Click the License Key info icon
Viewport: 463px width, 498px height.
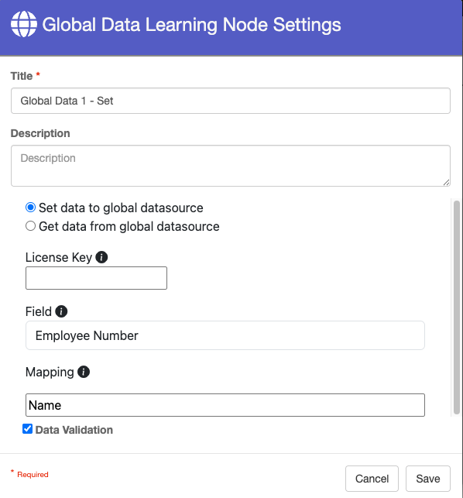[x=101, y=257]
